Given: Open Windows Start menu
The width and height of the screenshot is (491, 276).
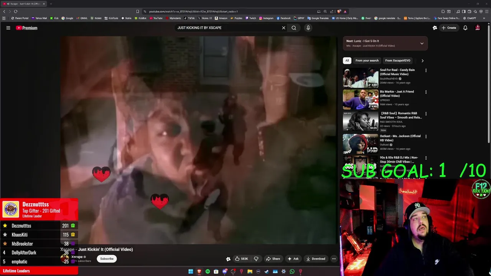Looking at the screenshot, I should click(x=191, y=271).
